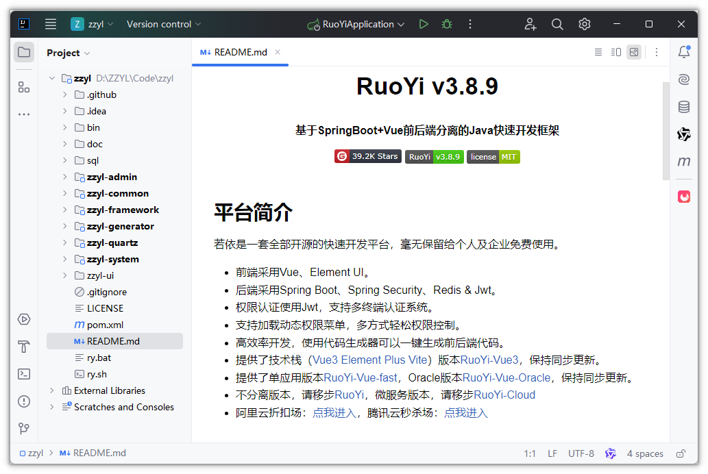Switch to editor-only view mode
Image resolution: width=708 pixels, height=474 pixels.
(598, 52)
